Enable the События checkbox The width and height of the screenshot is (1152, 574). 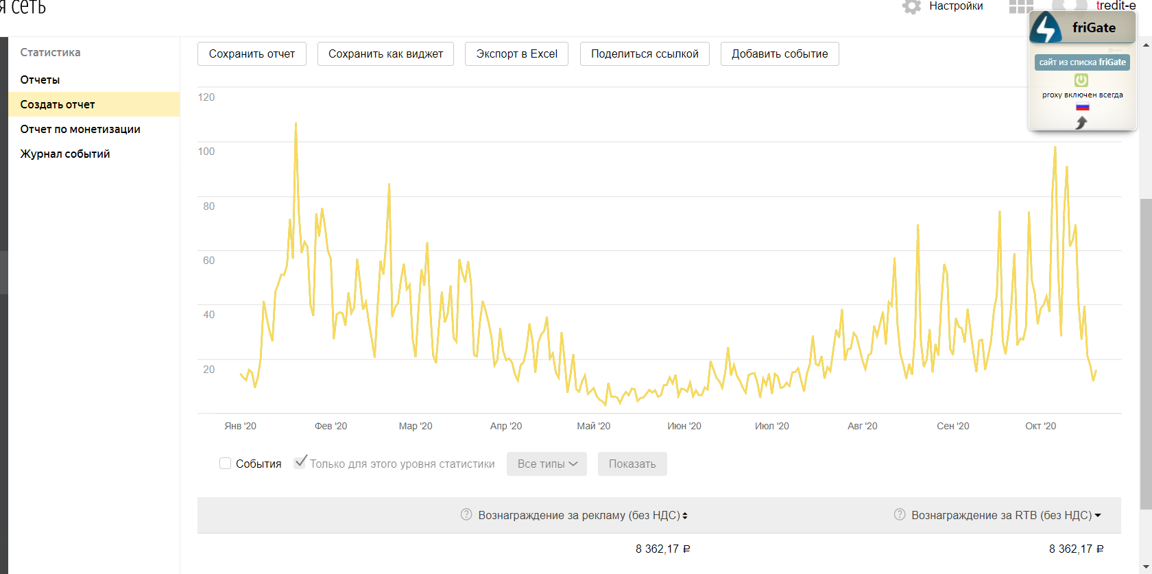(225, 464)
